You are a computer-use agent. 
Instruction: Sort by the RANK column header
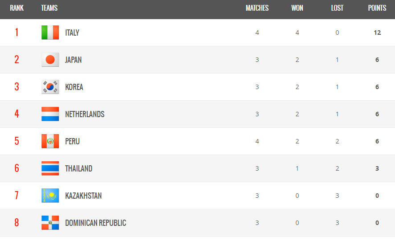pyautogui.click(x=16, y=8)
